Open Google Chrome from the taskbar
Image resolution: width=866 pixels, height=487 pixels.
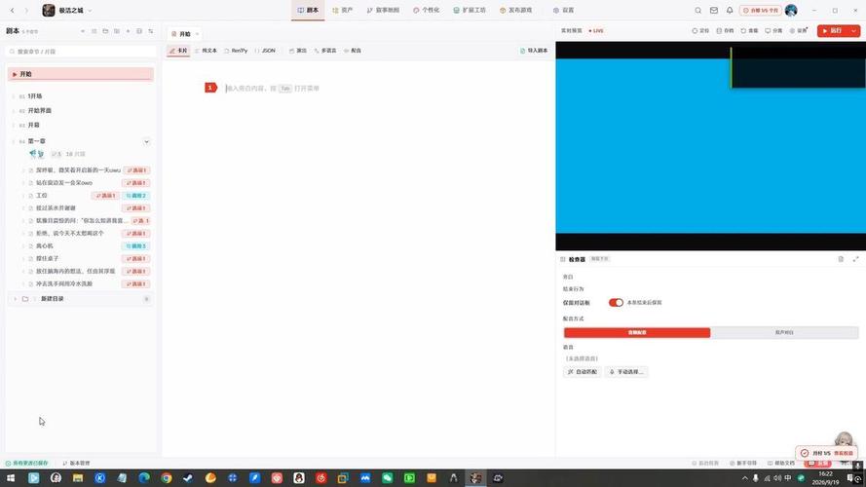167,478
